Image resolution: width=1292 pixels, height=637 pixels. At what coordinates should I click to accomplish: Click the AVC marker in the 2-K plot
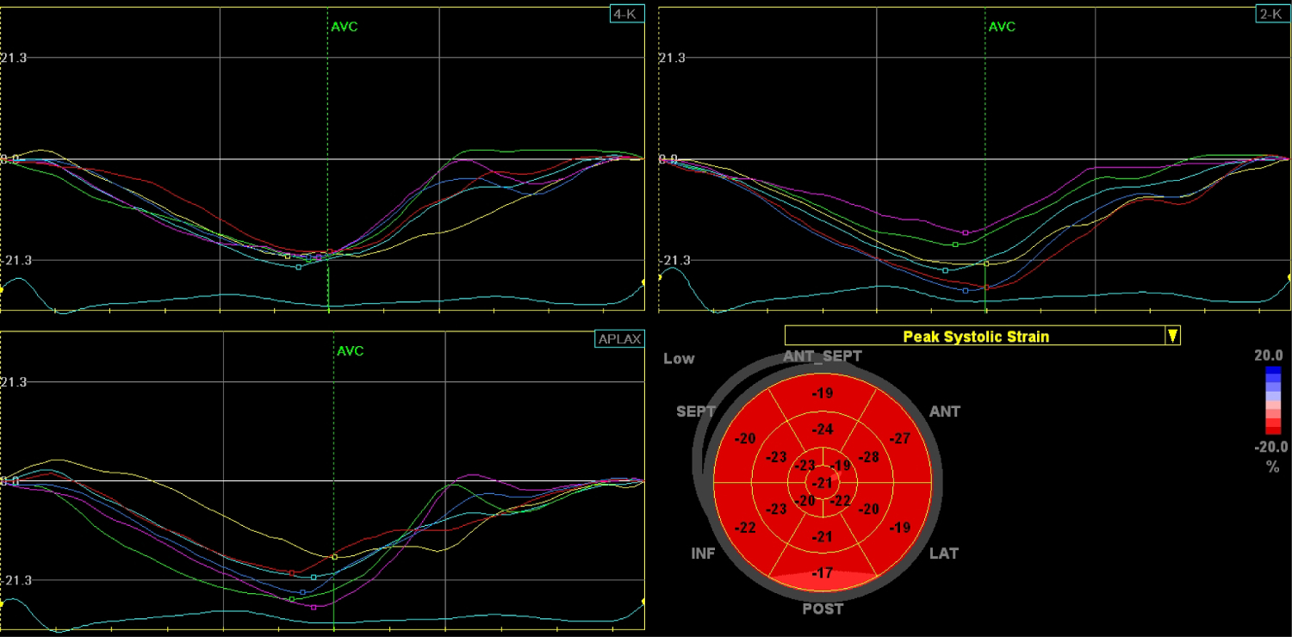1002,27
